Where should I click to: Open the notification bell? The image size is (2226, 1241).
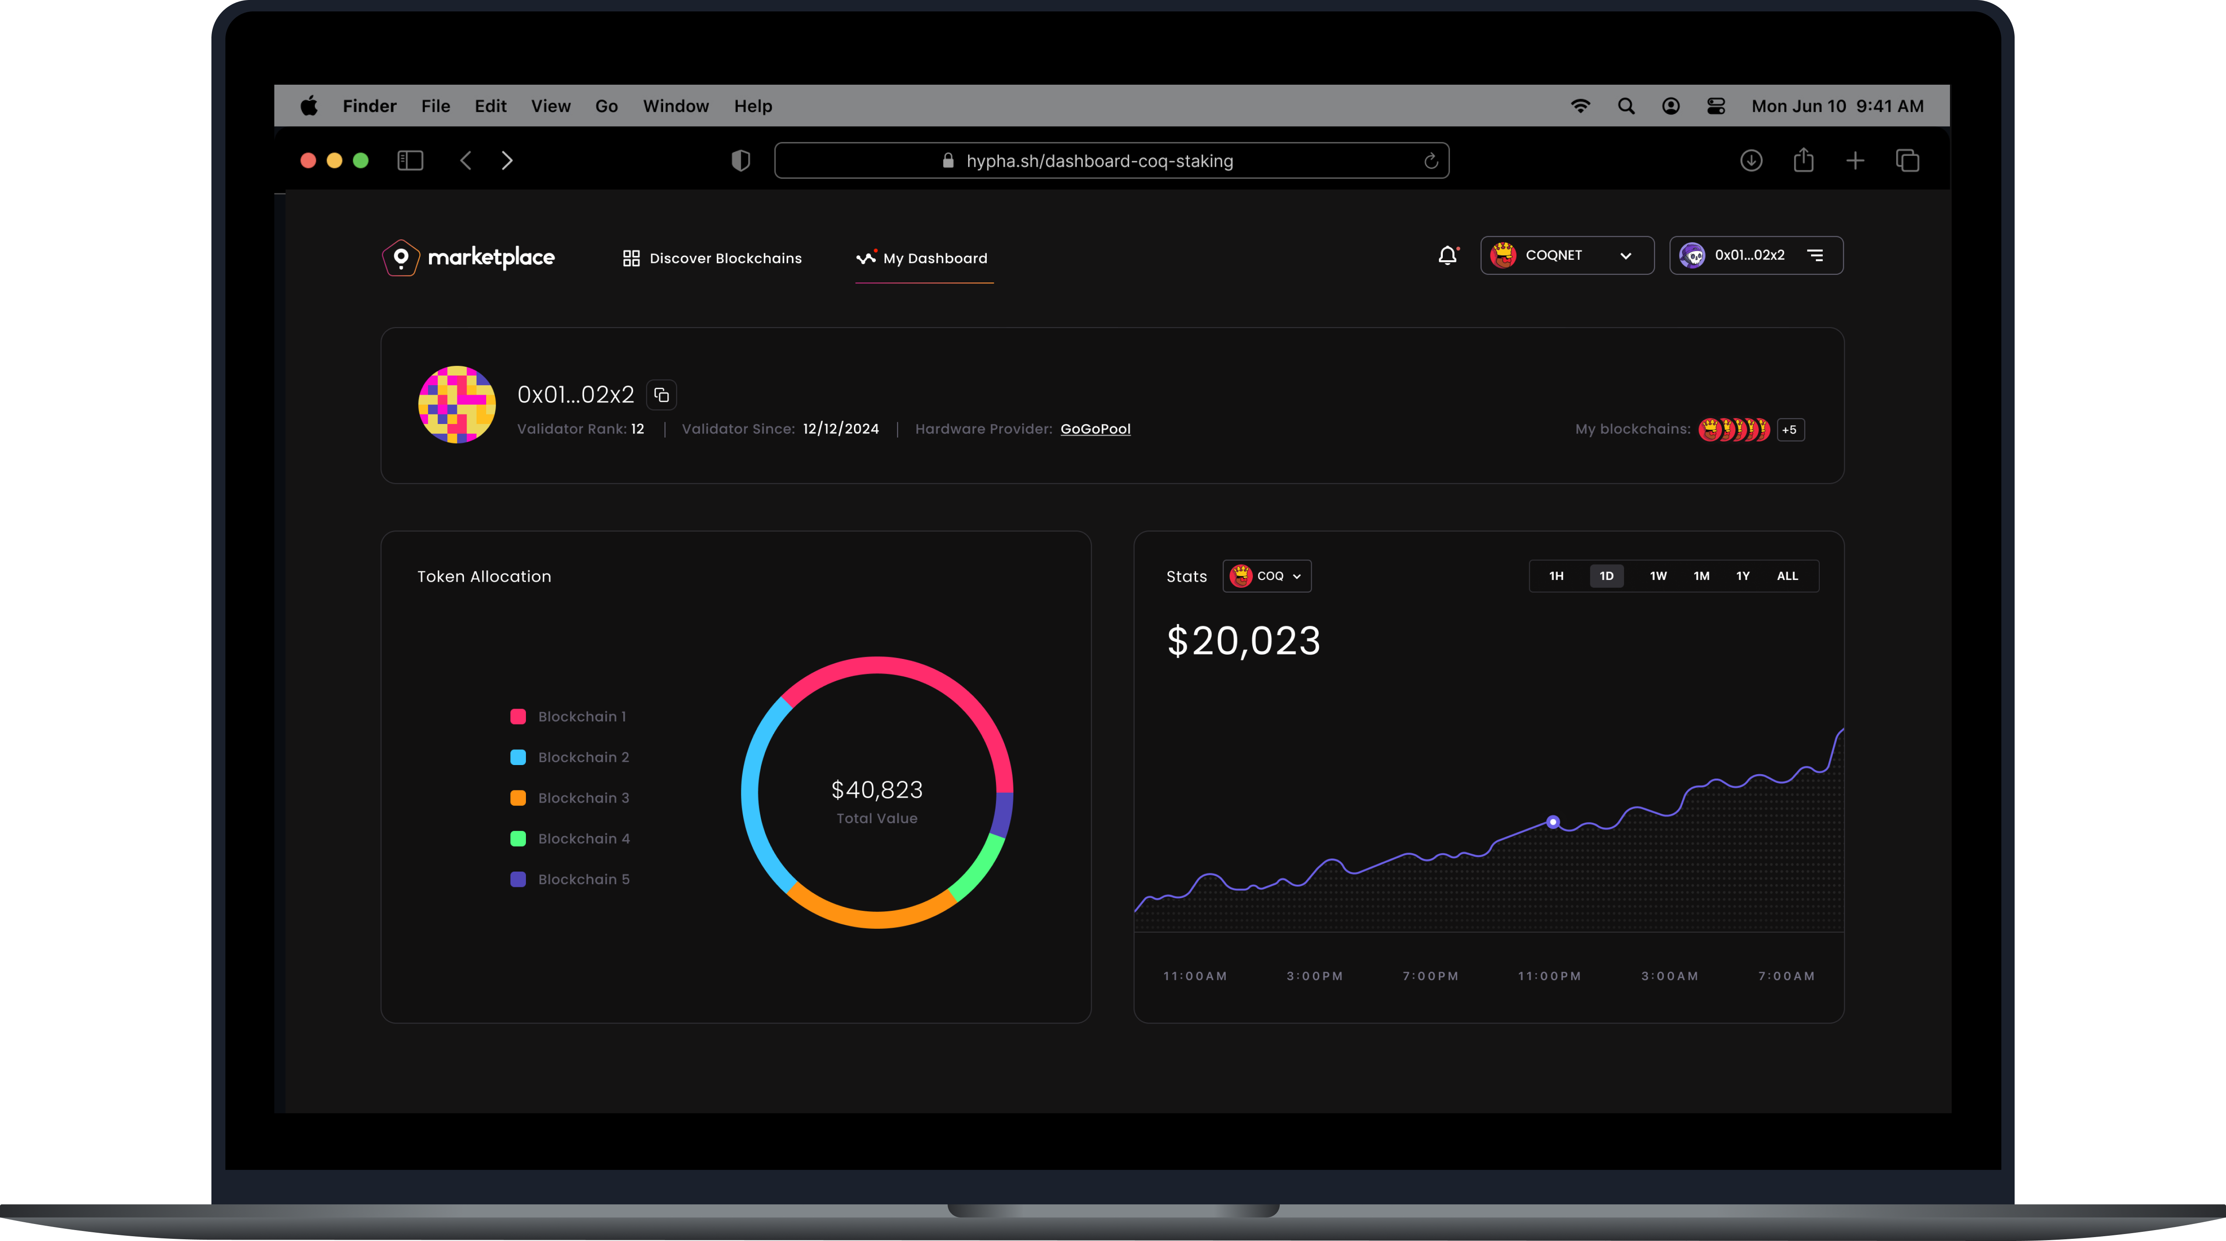click(x=1447, y=255)
